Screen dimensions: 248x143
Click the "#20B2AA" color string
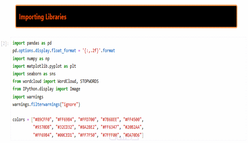[x=133, y=127]
